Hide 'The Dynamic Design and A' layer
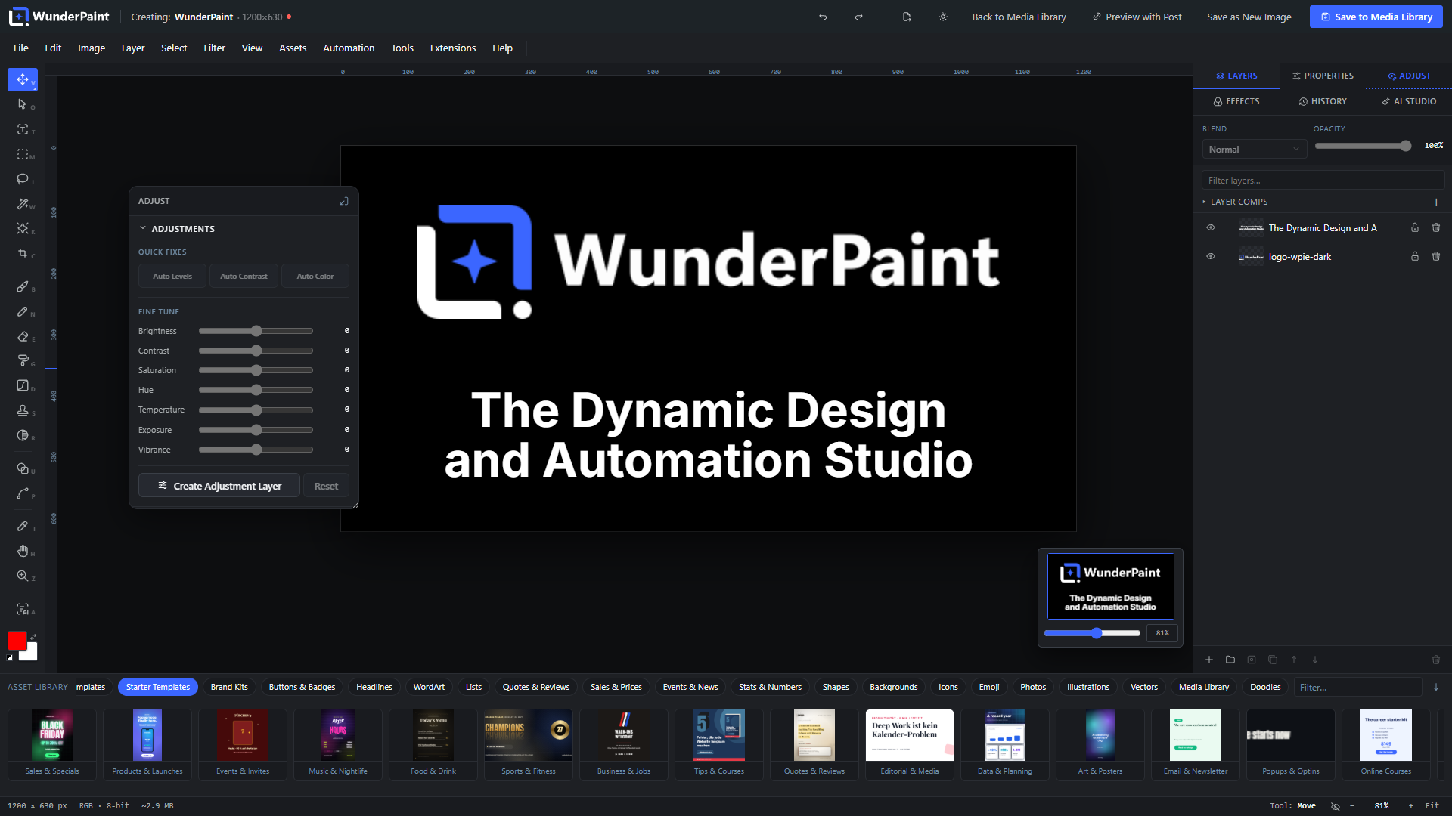Image resolution: width=1452 pixels, height=816 pixels. tap(1211, 227)
